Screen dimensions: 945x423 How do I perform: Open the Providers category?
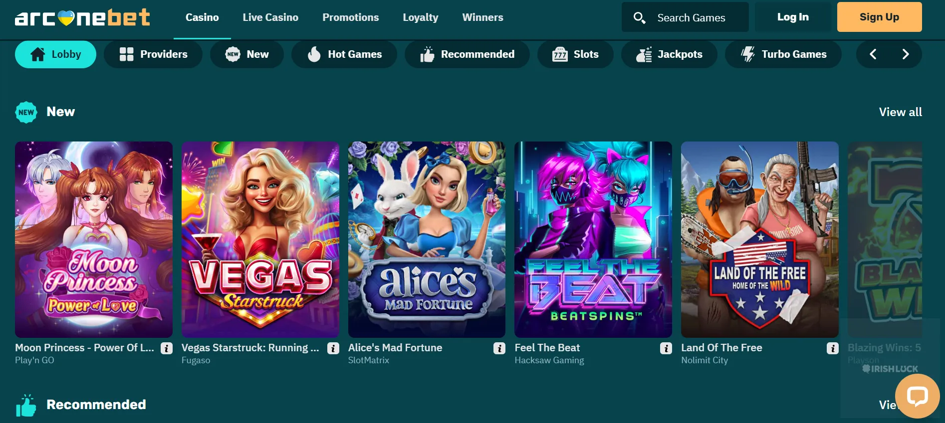click(x=153, y=54)
